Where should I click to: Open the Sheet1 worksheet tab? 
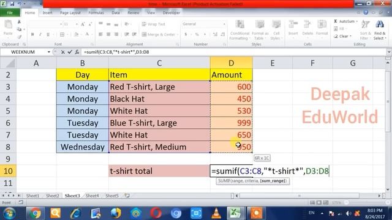(32, 196)
